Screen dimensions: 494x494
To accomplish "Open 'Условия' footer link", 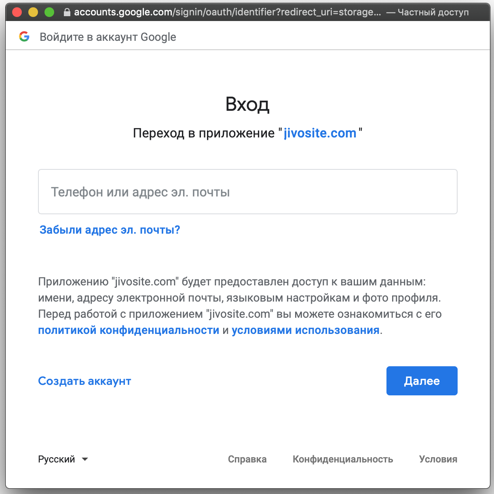I will tap(438, 459).
